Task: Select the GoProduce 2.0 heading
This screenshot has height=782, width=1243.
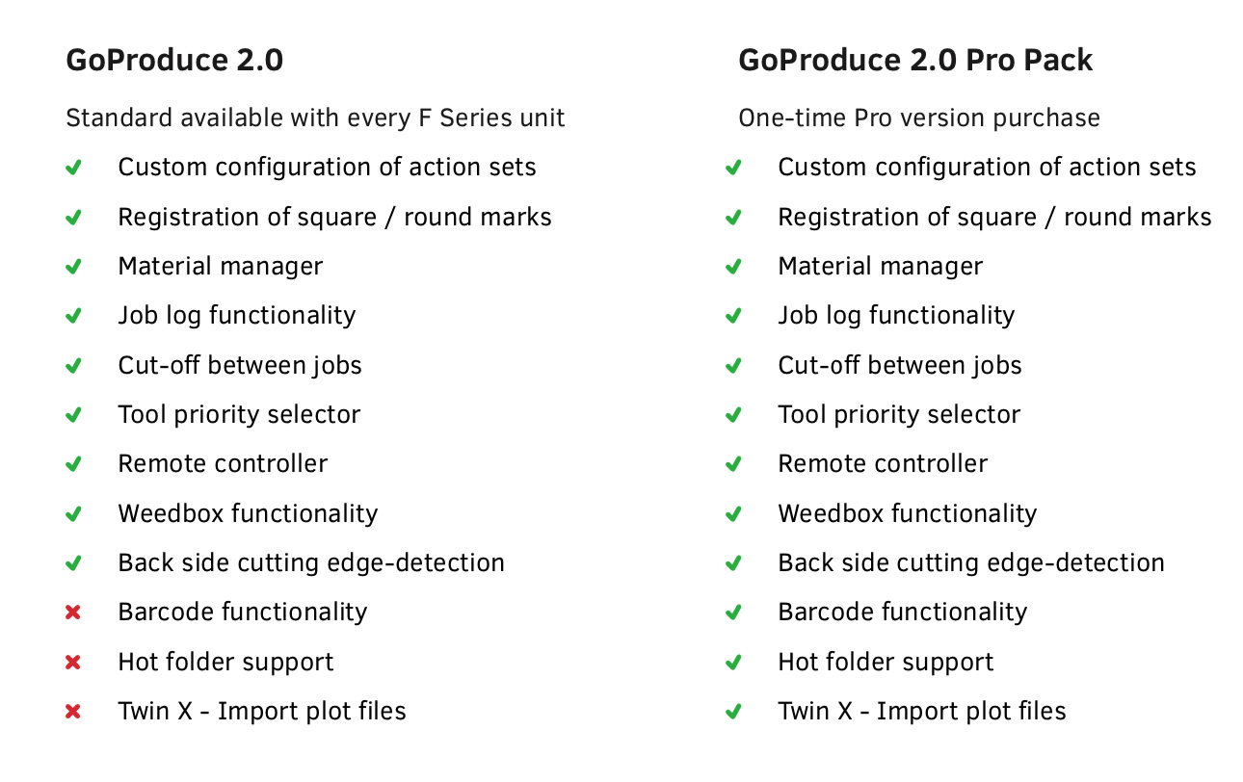Action: tap(174, 61)
